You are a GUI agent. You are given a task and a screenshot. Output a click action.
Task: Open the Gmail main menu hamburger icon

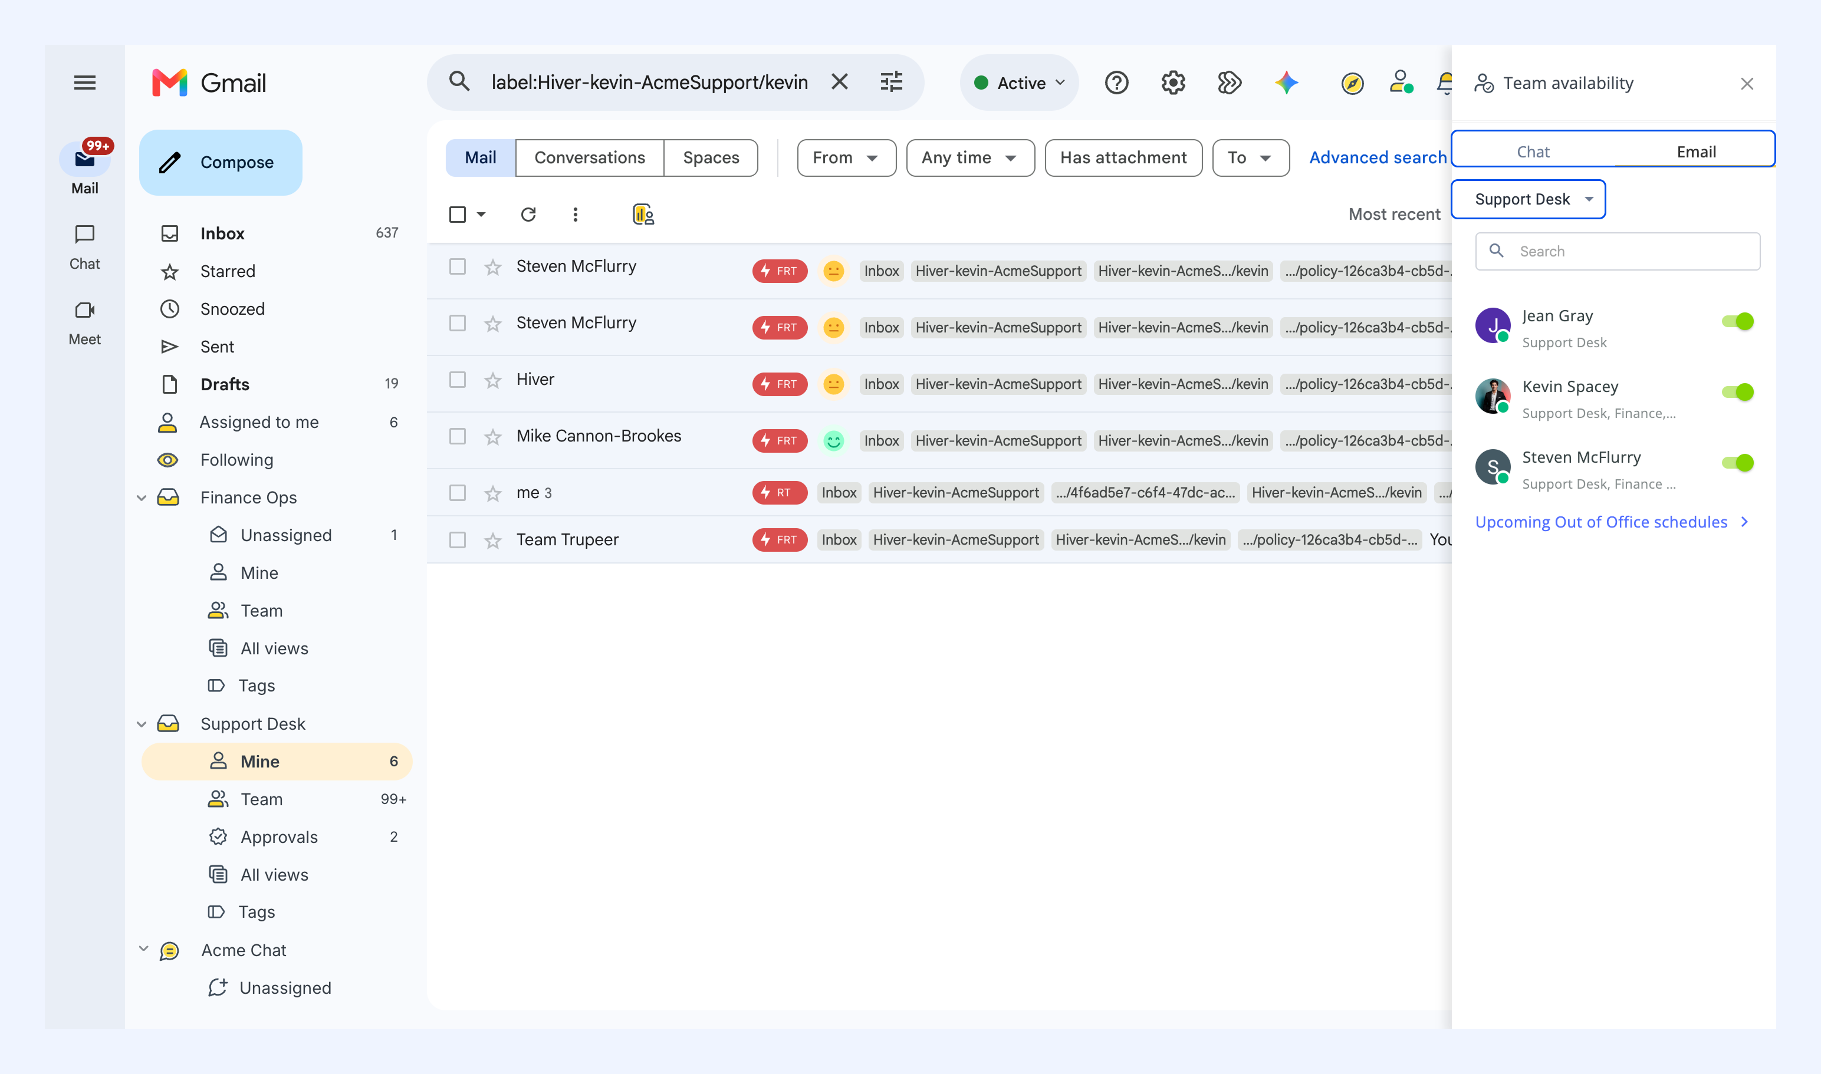tap(85, 83)
